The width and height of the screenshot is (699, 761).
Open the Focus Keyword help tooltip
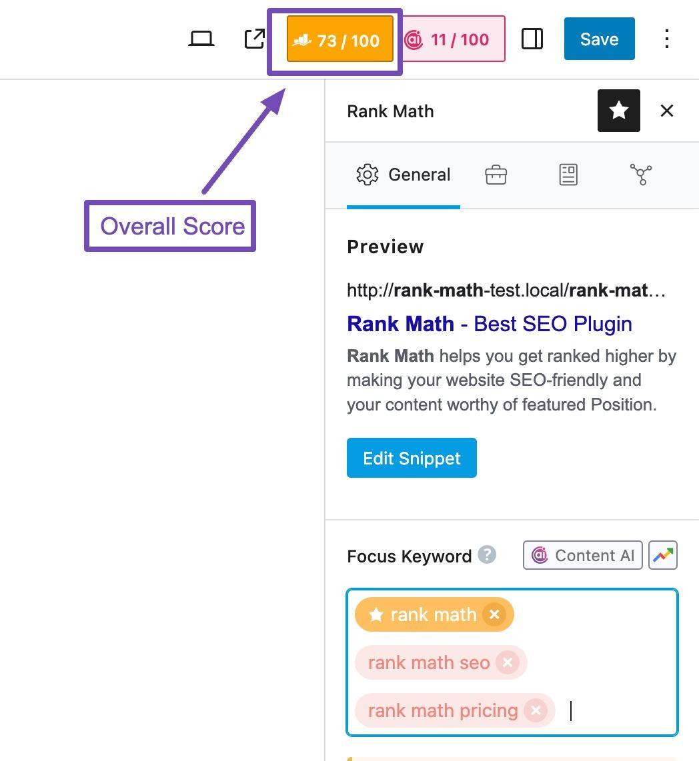click(x=487, y=555)
